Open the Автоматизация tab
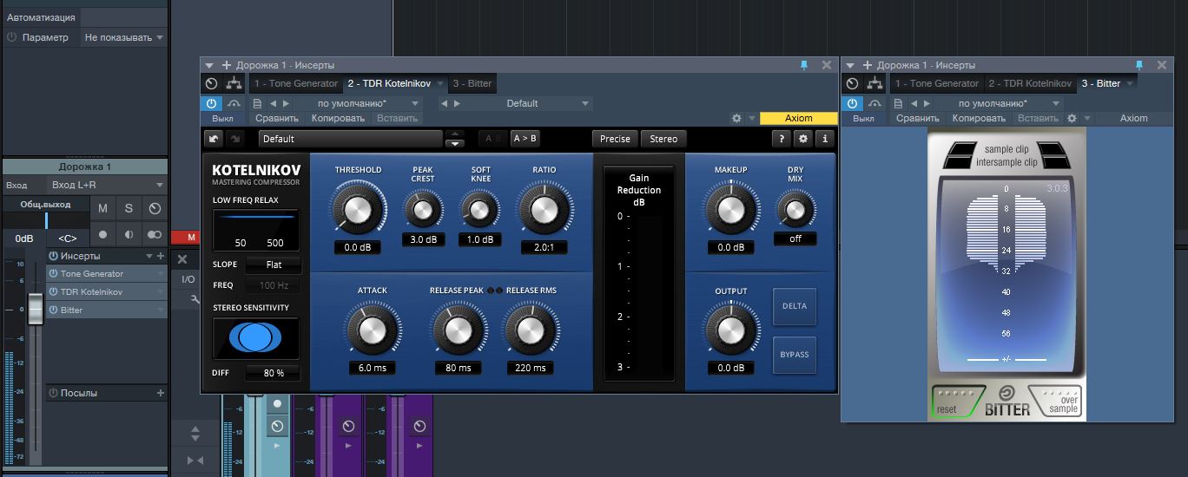 coord(41,17)
